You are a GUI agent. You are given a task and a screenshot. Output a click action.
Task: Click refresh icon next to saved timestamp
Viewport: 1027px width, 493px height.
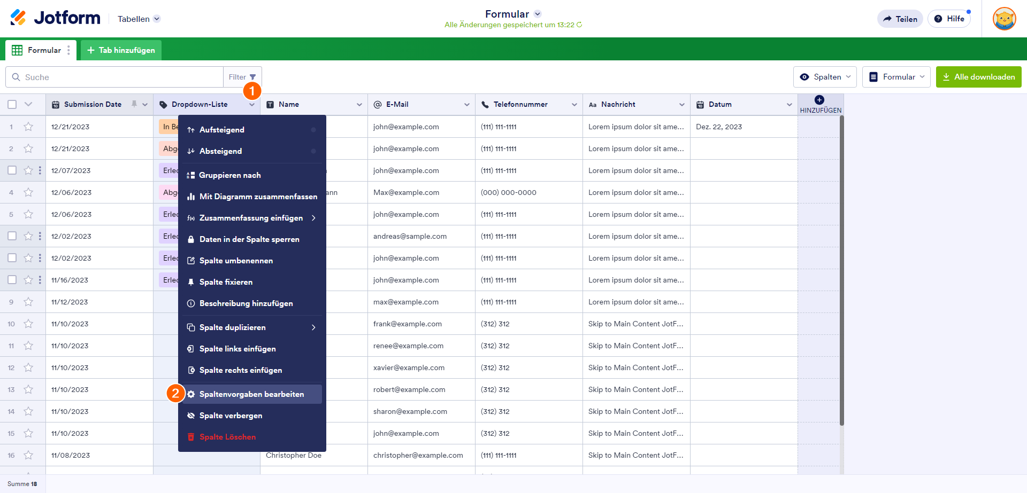pos(579,25)
